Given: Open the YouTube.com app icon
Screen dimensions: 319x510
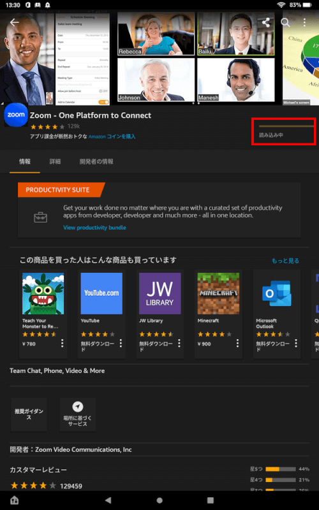Looking at the screenshot, I should click(x=101, y=293).
